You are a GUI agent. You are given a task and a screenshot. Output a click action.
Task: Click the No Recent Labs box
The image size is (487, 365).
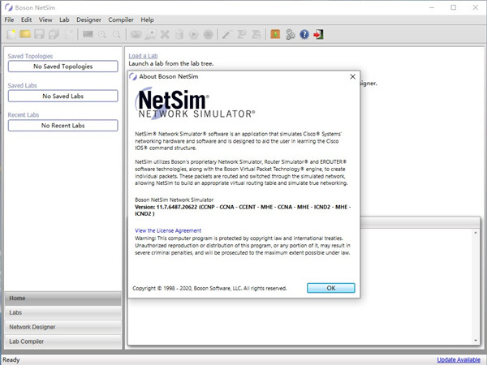point(63,126)
